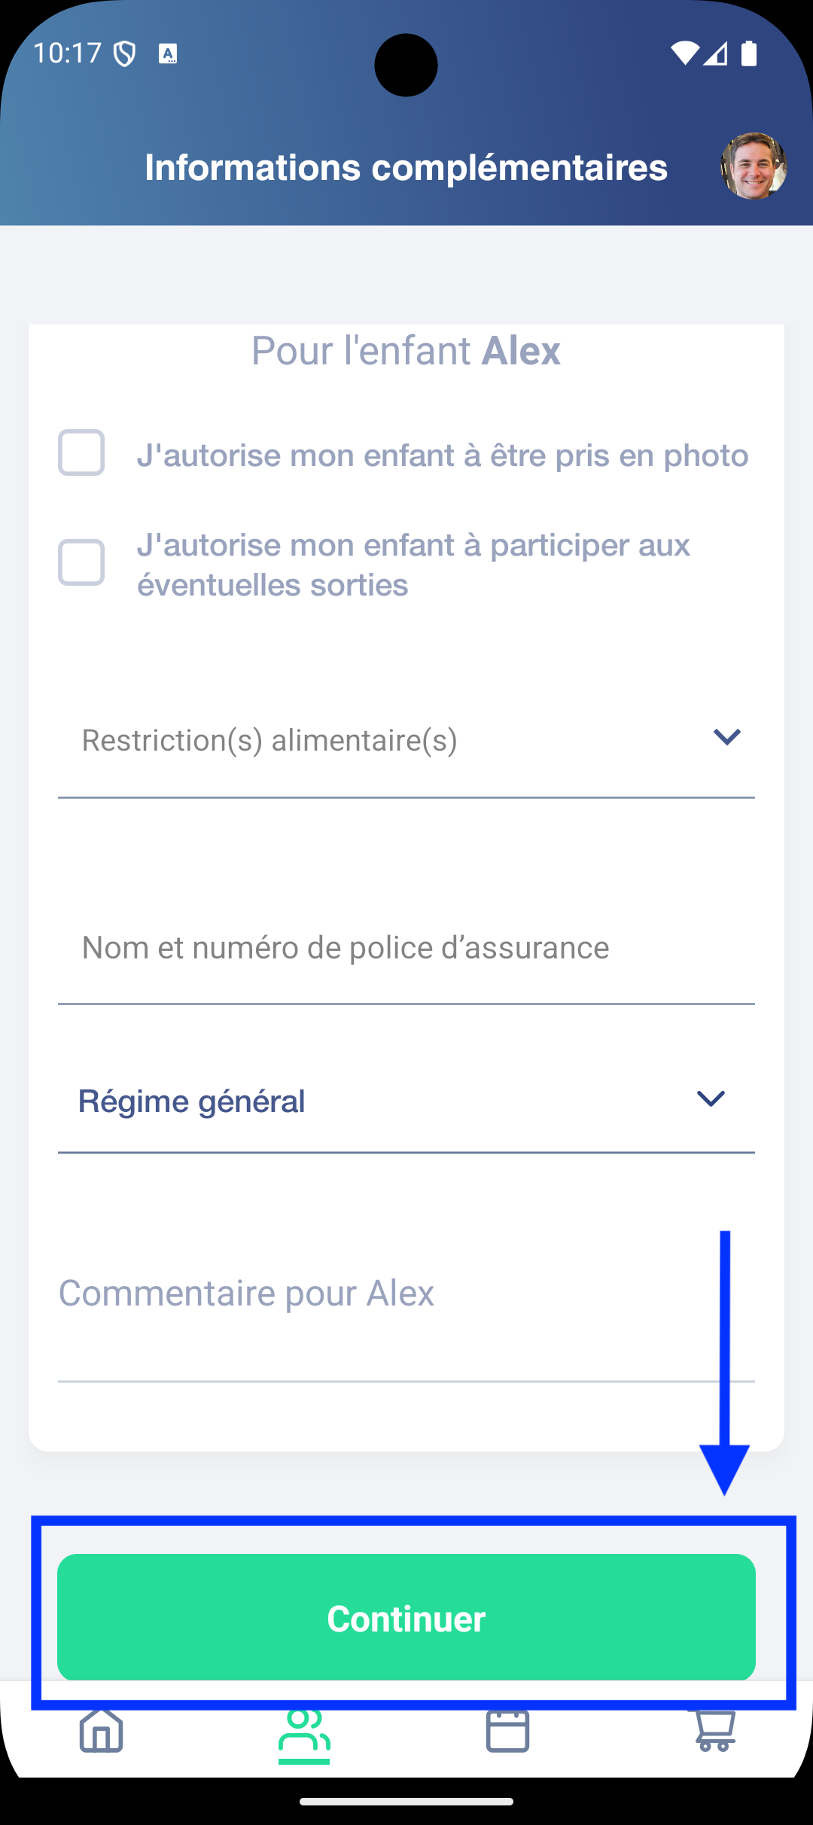Open the Régime général dropdown
This screenshot has height=1825, width=813.
pos(376,1101)
